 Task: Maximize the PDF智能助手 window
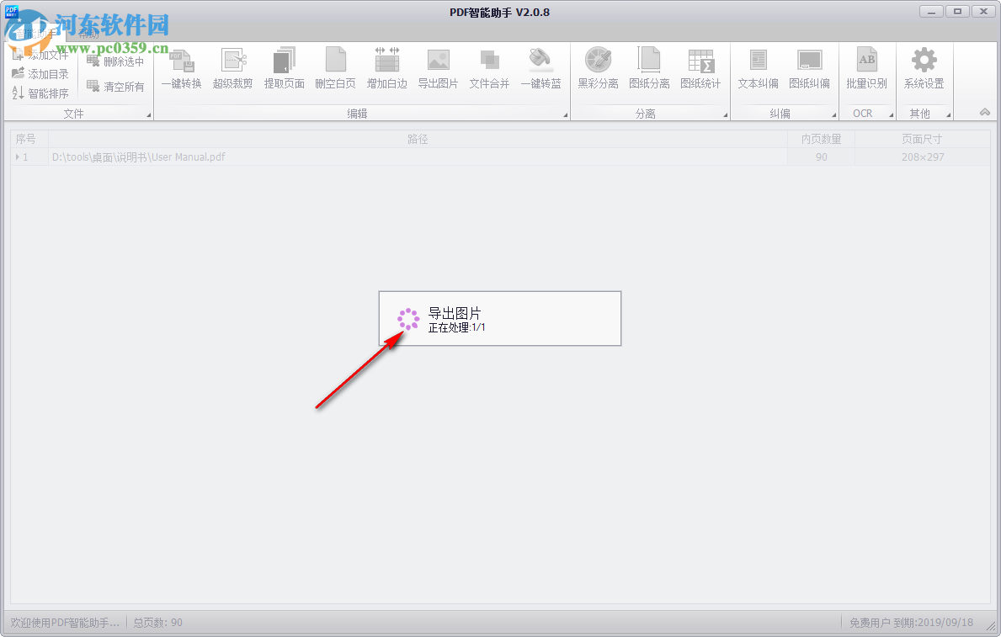(957, 12)
